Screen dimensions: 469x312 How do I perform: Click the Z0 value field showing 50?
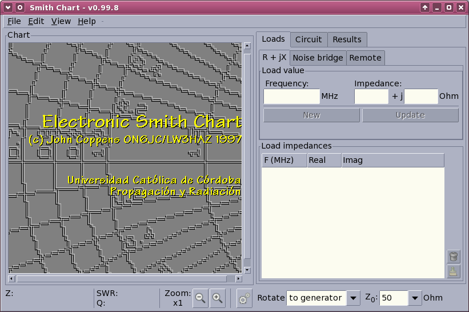tap(394, 298)
